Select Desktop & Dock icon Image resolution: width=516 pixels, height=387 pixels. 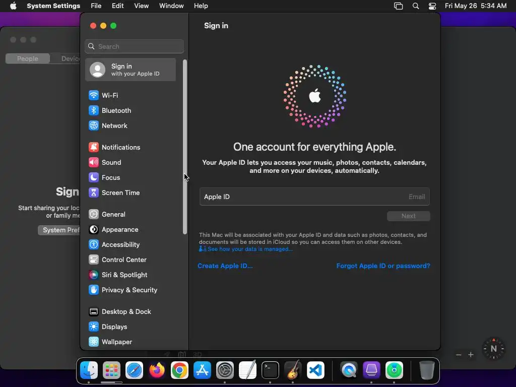[x=93, y=312]
